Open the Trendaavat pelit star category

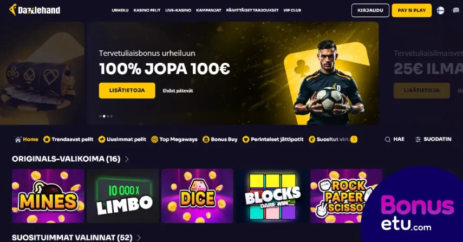68,139
